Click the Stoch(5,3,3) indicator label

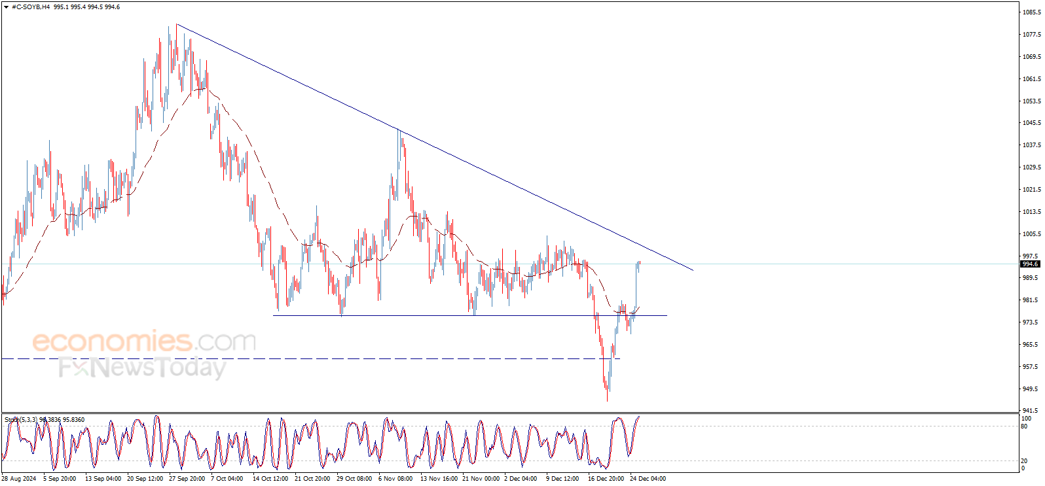[21, 420]
